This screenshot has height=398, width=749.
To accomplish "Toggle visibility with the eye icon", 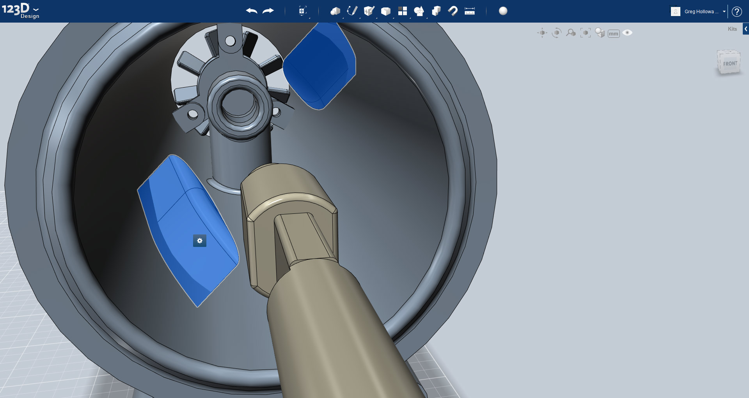I will click(627, 33).
